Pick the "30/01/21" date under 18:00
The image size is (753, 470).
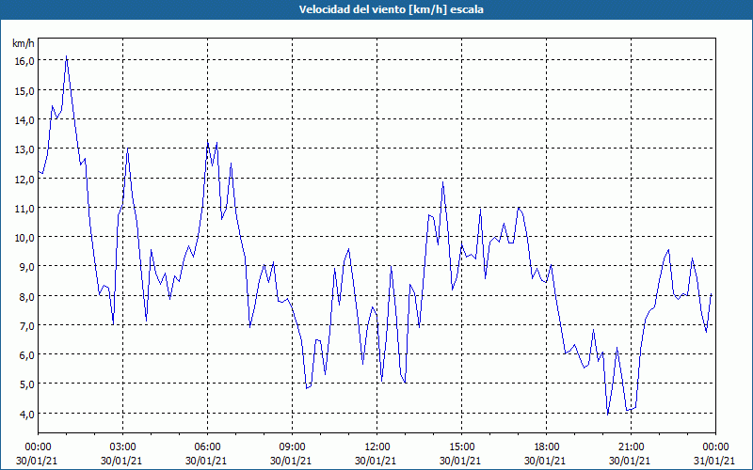click(545, 461)
